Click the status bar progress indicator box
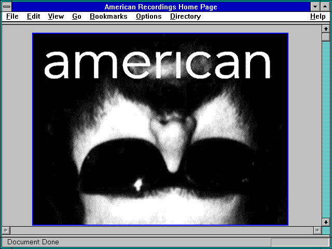Viewport: 332px width, 249px height. (300, 242)
